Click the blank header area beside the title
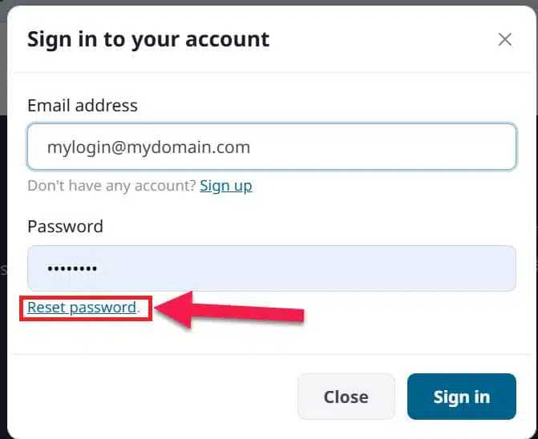The width and height of the screenshot is (538, 439). (x=377, y=38)
